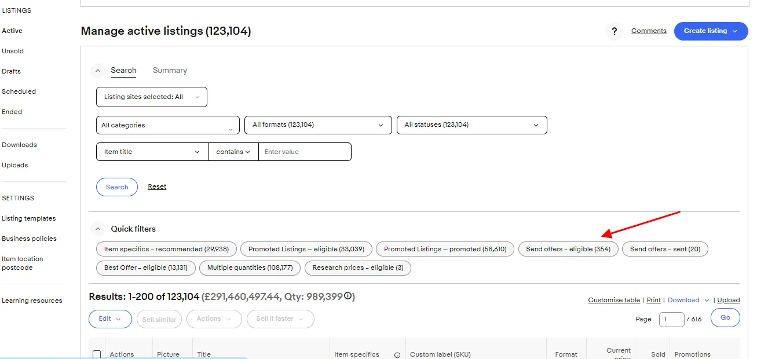Click the Item specifics column info icon
Screen dimensions: 757x359
(397, 355)
